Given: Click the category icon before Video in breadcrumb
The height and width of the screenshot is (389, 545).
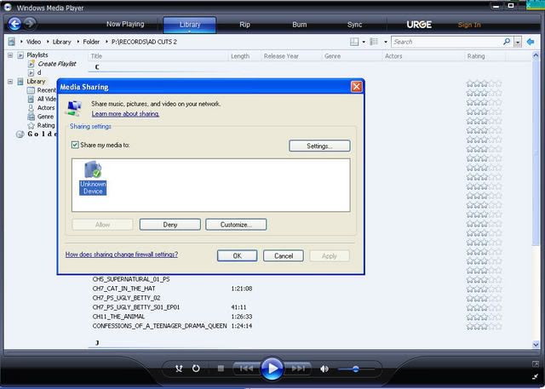Looking at the screenshot, I should pos(11,42).
